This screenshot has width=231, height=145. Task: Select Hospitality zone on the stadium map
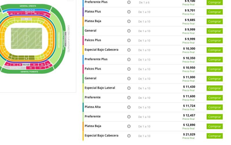pyautogui.click(x=15, y=68)
